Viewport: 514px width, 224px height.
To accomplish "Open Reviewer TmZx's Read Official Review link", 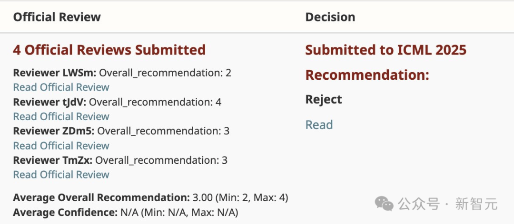I will click(61, 175).
